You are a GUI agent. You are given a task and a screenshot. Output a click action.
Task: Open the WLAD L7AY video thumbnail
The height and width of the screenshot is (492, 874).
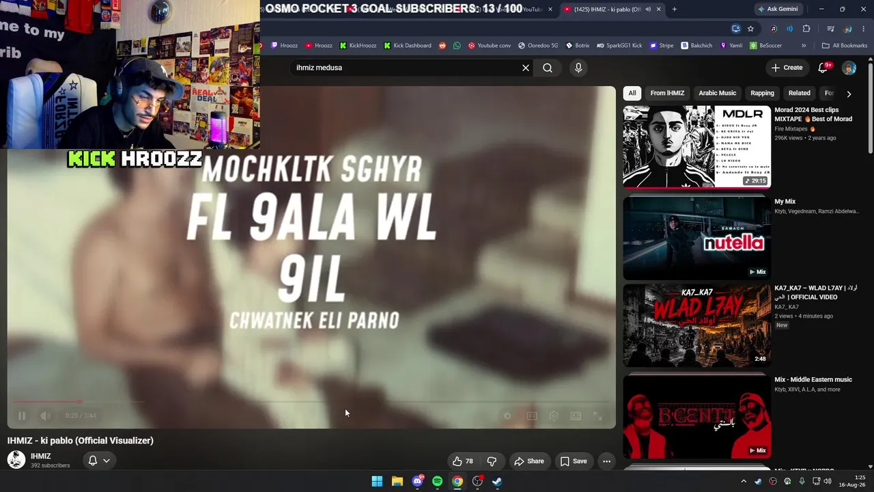click(x=696, y=325)
